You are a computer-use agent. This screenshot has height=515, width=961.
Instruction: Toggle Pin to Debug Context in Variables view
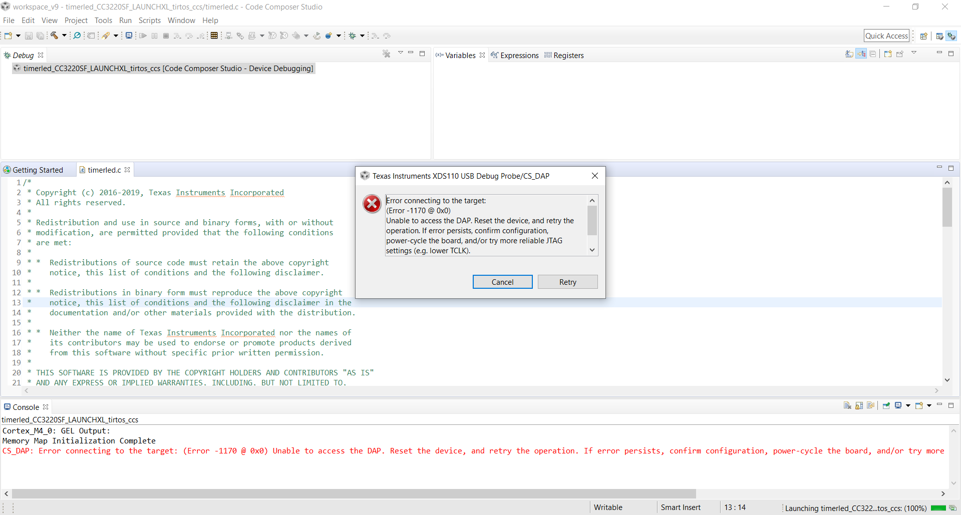[900, 54]
